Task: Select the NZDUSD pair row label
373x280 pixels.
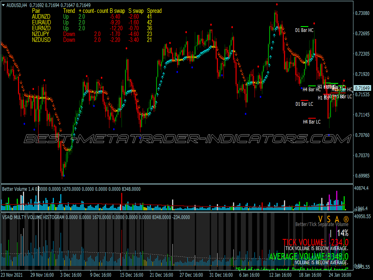Action: (x=41, y=40)
